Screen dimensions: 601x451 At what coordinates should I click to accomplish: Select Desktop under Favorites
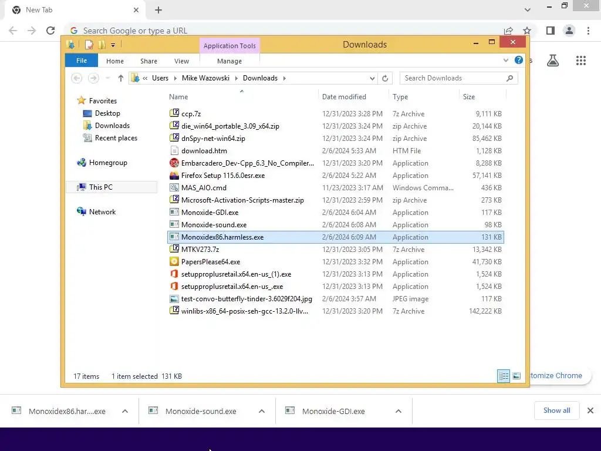click(x=107, y=113)
